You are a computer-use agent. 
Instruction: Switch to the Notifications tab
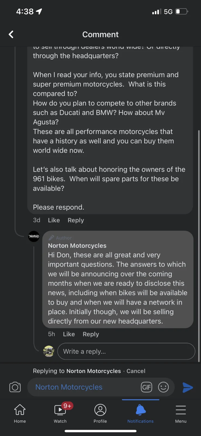pos(140,413)
